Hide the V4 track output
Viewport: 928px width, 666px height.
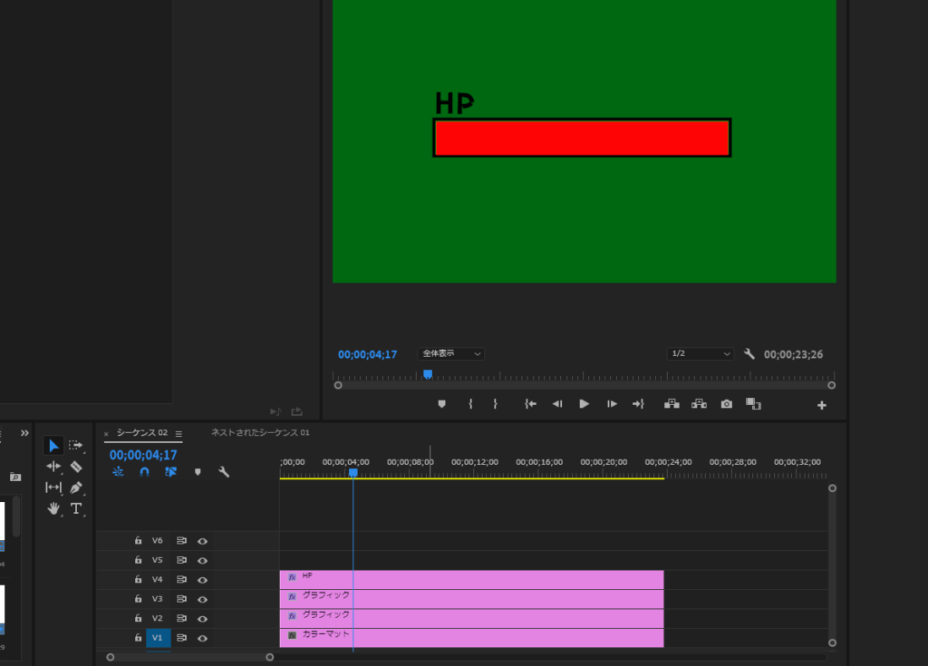tap(203, 580)
